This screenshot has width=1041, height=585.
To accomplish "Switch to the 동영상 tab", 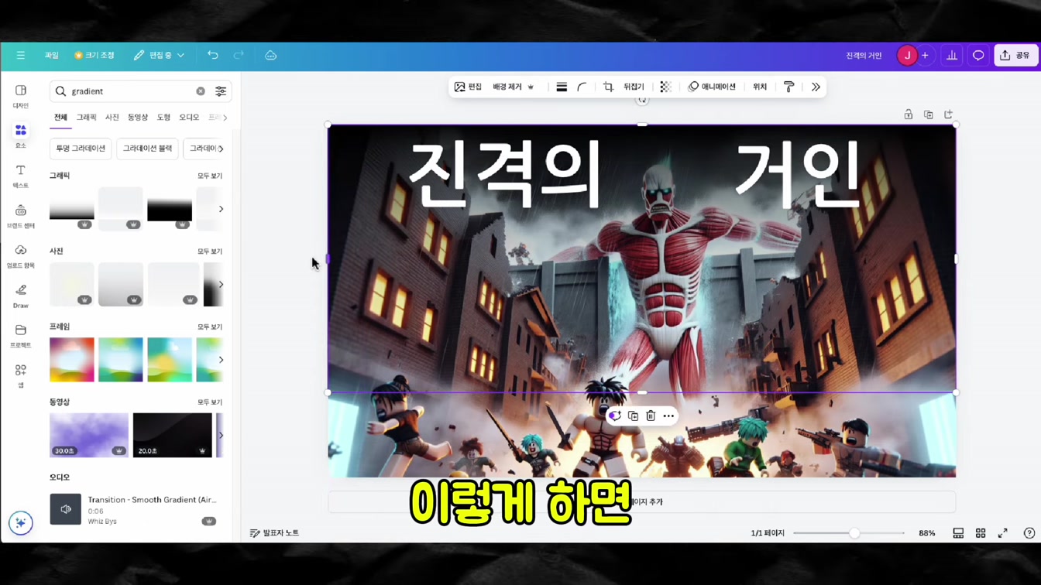I will pyautogui.click(x=138, y=118).
